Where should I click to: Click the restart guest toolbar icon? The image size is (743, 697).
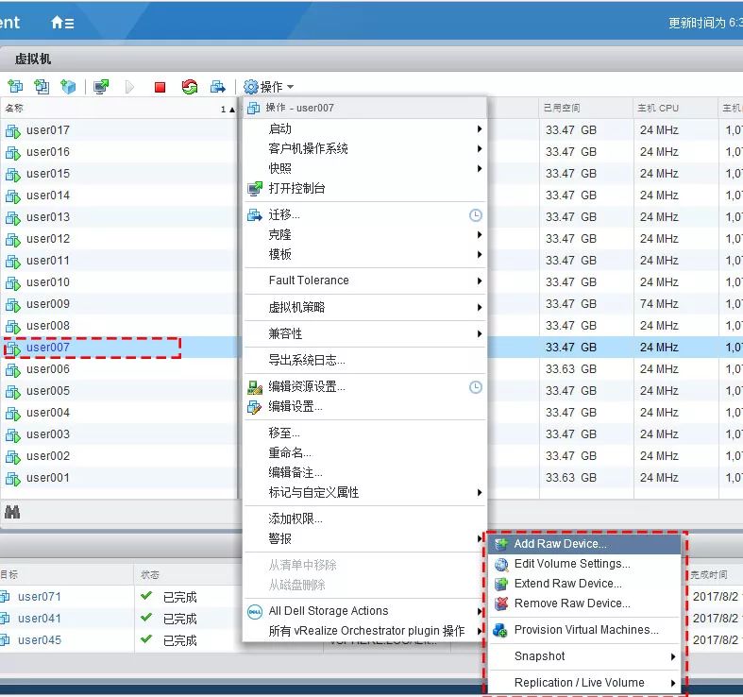tap(190, 86)
